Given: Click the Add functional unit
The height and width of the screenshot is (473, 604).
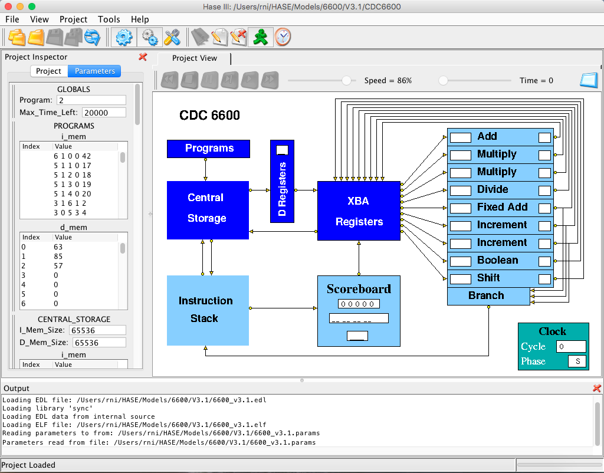Looking at the screenshot, I should (x=500, y=137).
